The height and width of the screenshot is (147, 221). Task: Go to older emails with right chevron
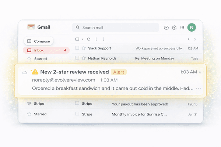[x=195, y=39]
